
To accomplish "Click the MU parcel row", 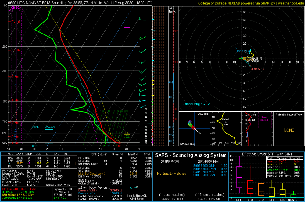I will coord(38,166).
